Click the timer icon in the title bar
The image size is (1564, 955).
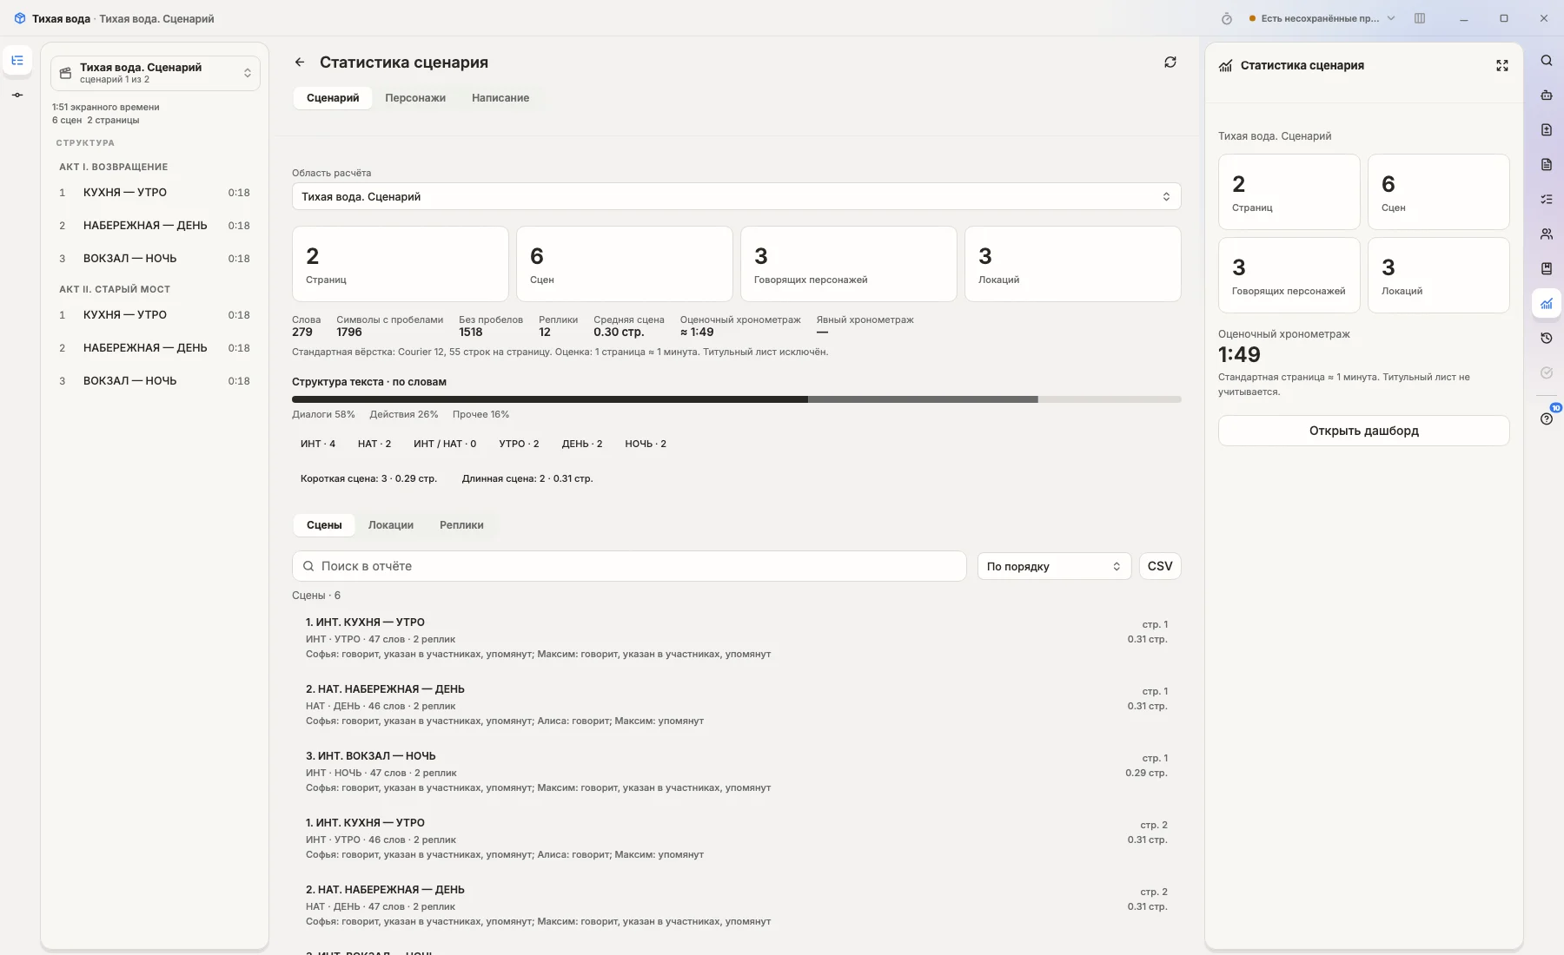click(1227, 18)
